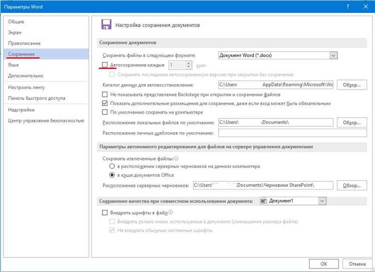The image size is (375, 272).
Task: Select "в расположении серверных черновиков" radio button
Action: pos(112,166)
